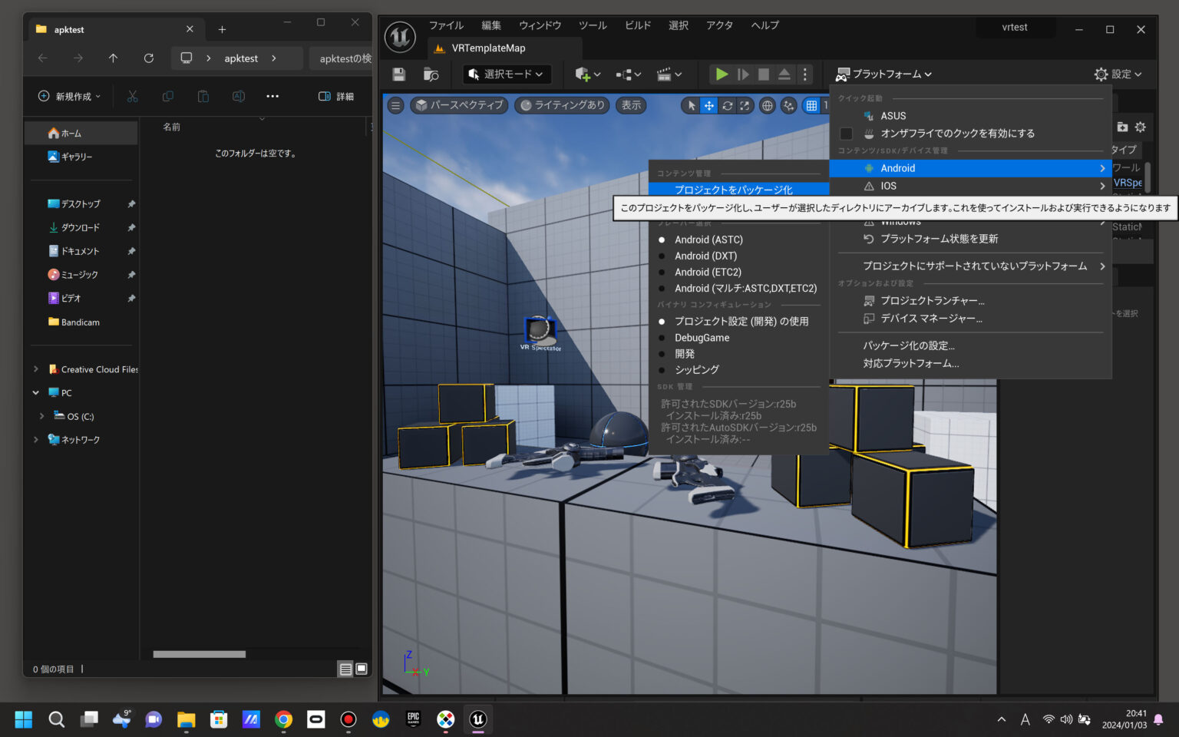This screenshot has width=1179, height=737.
Task: Enable onzafly cooking checkbox
Action: coord(847,133)
